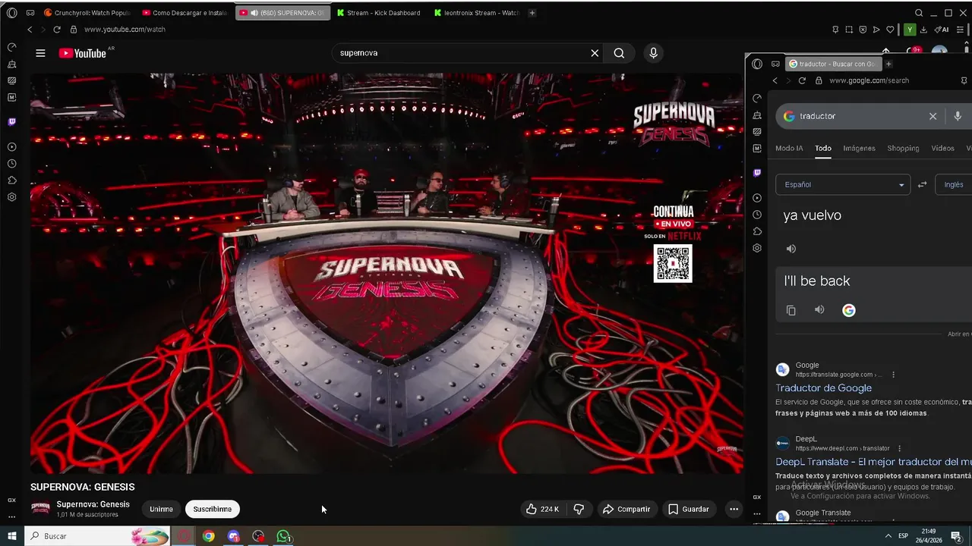Screen dimensions: 972x546
Task: Open GX Corner gamepad icon in main window
Action: (30, 13)
